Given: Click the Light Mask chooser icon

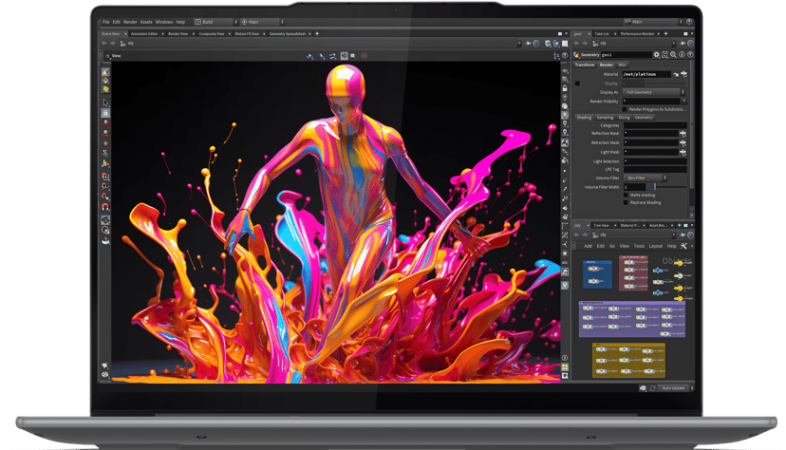Looking at the screenshot, I should [683, 152].
